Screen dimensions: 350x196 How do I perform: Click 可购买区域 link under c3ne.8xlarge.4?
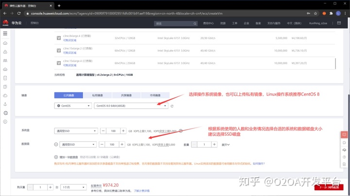70,40
